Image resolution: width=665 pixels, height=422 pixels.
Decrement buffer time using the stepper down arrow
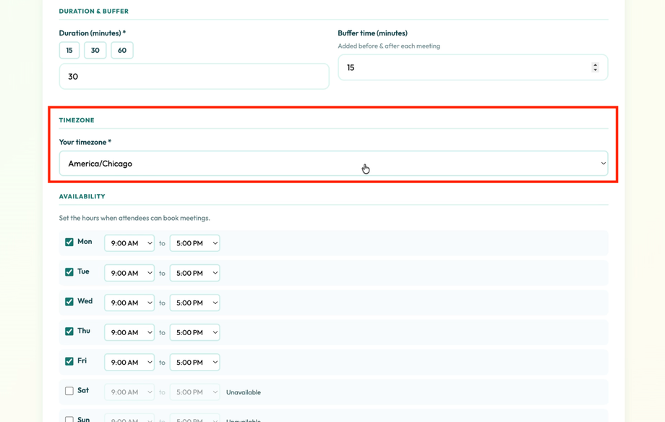pyautogui.click(x=595, y=69)
